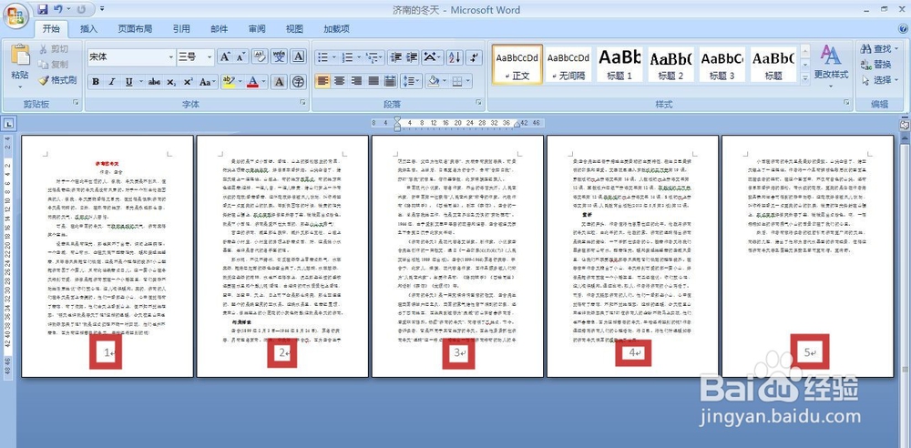Screen dimensions: 911x448
Task: Expand the styles gallery list
Action: pyautogui.click(x=805, y=77)
